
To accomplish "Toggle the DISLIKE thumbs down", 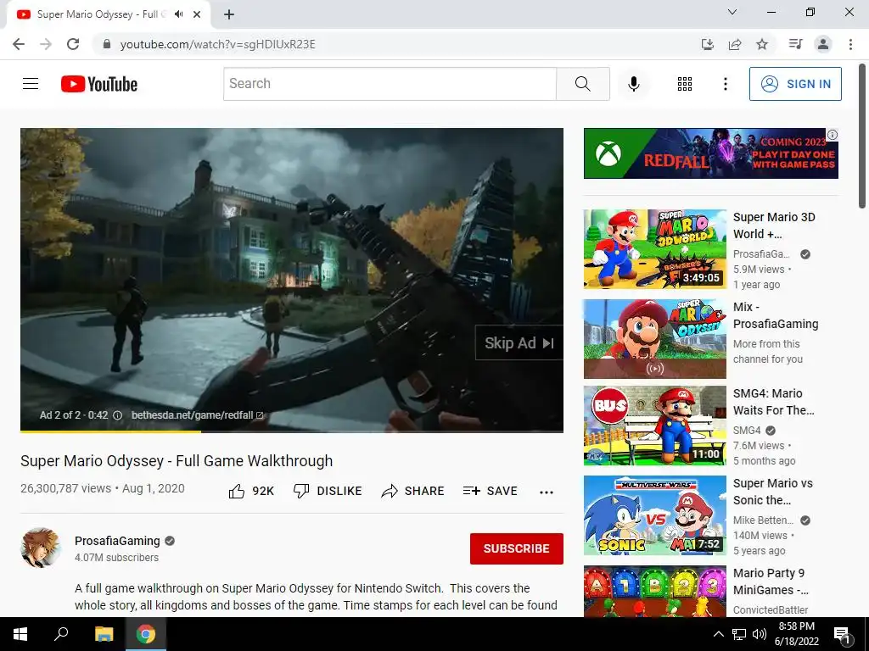I will (x=328, y=491).
